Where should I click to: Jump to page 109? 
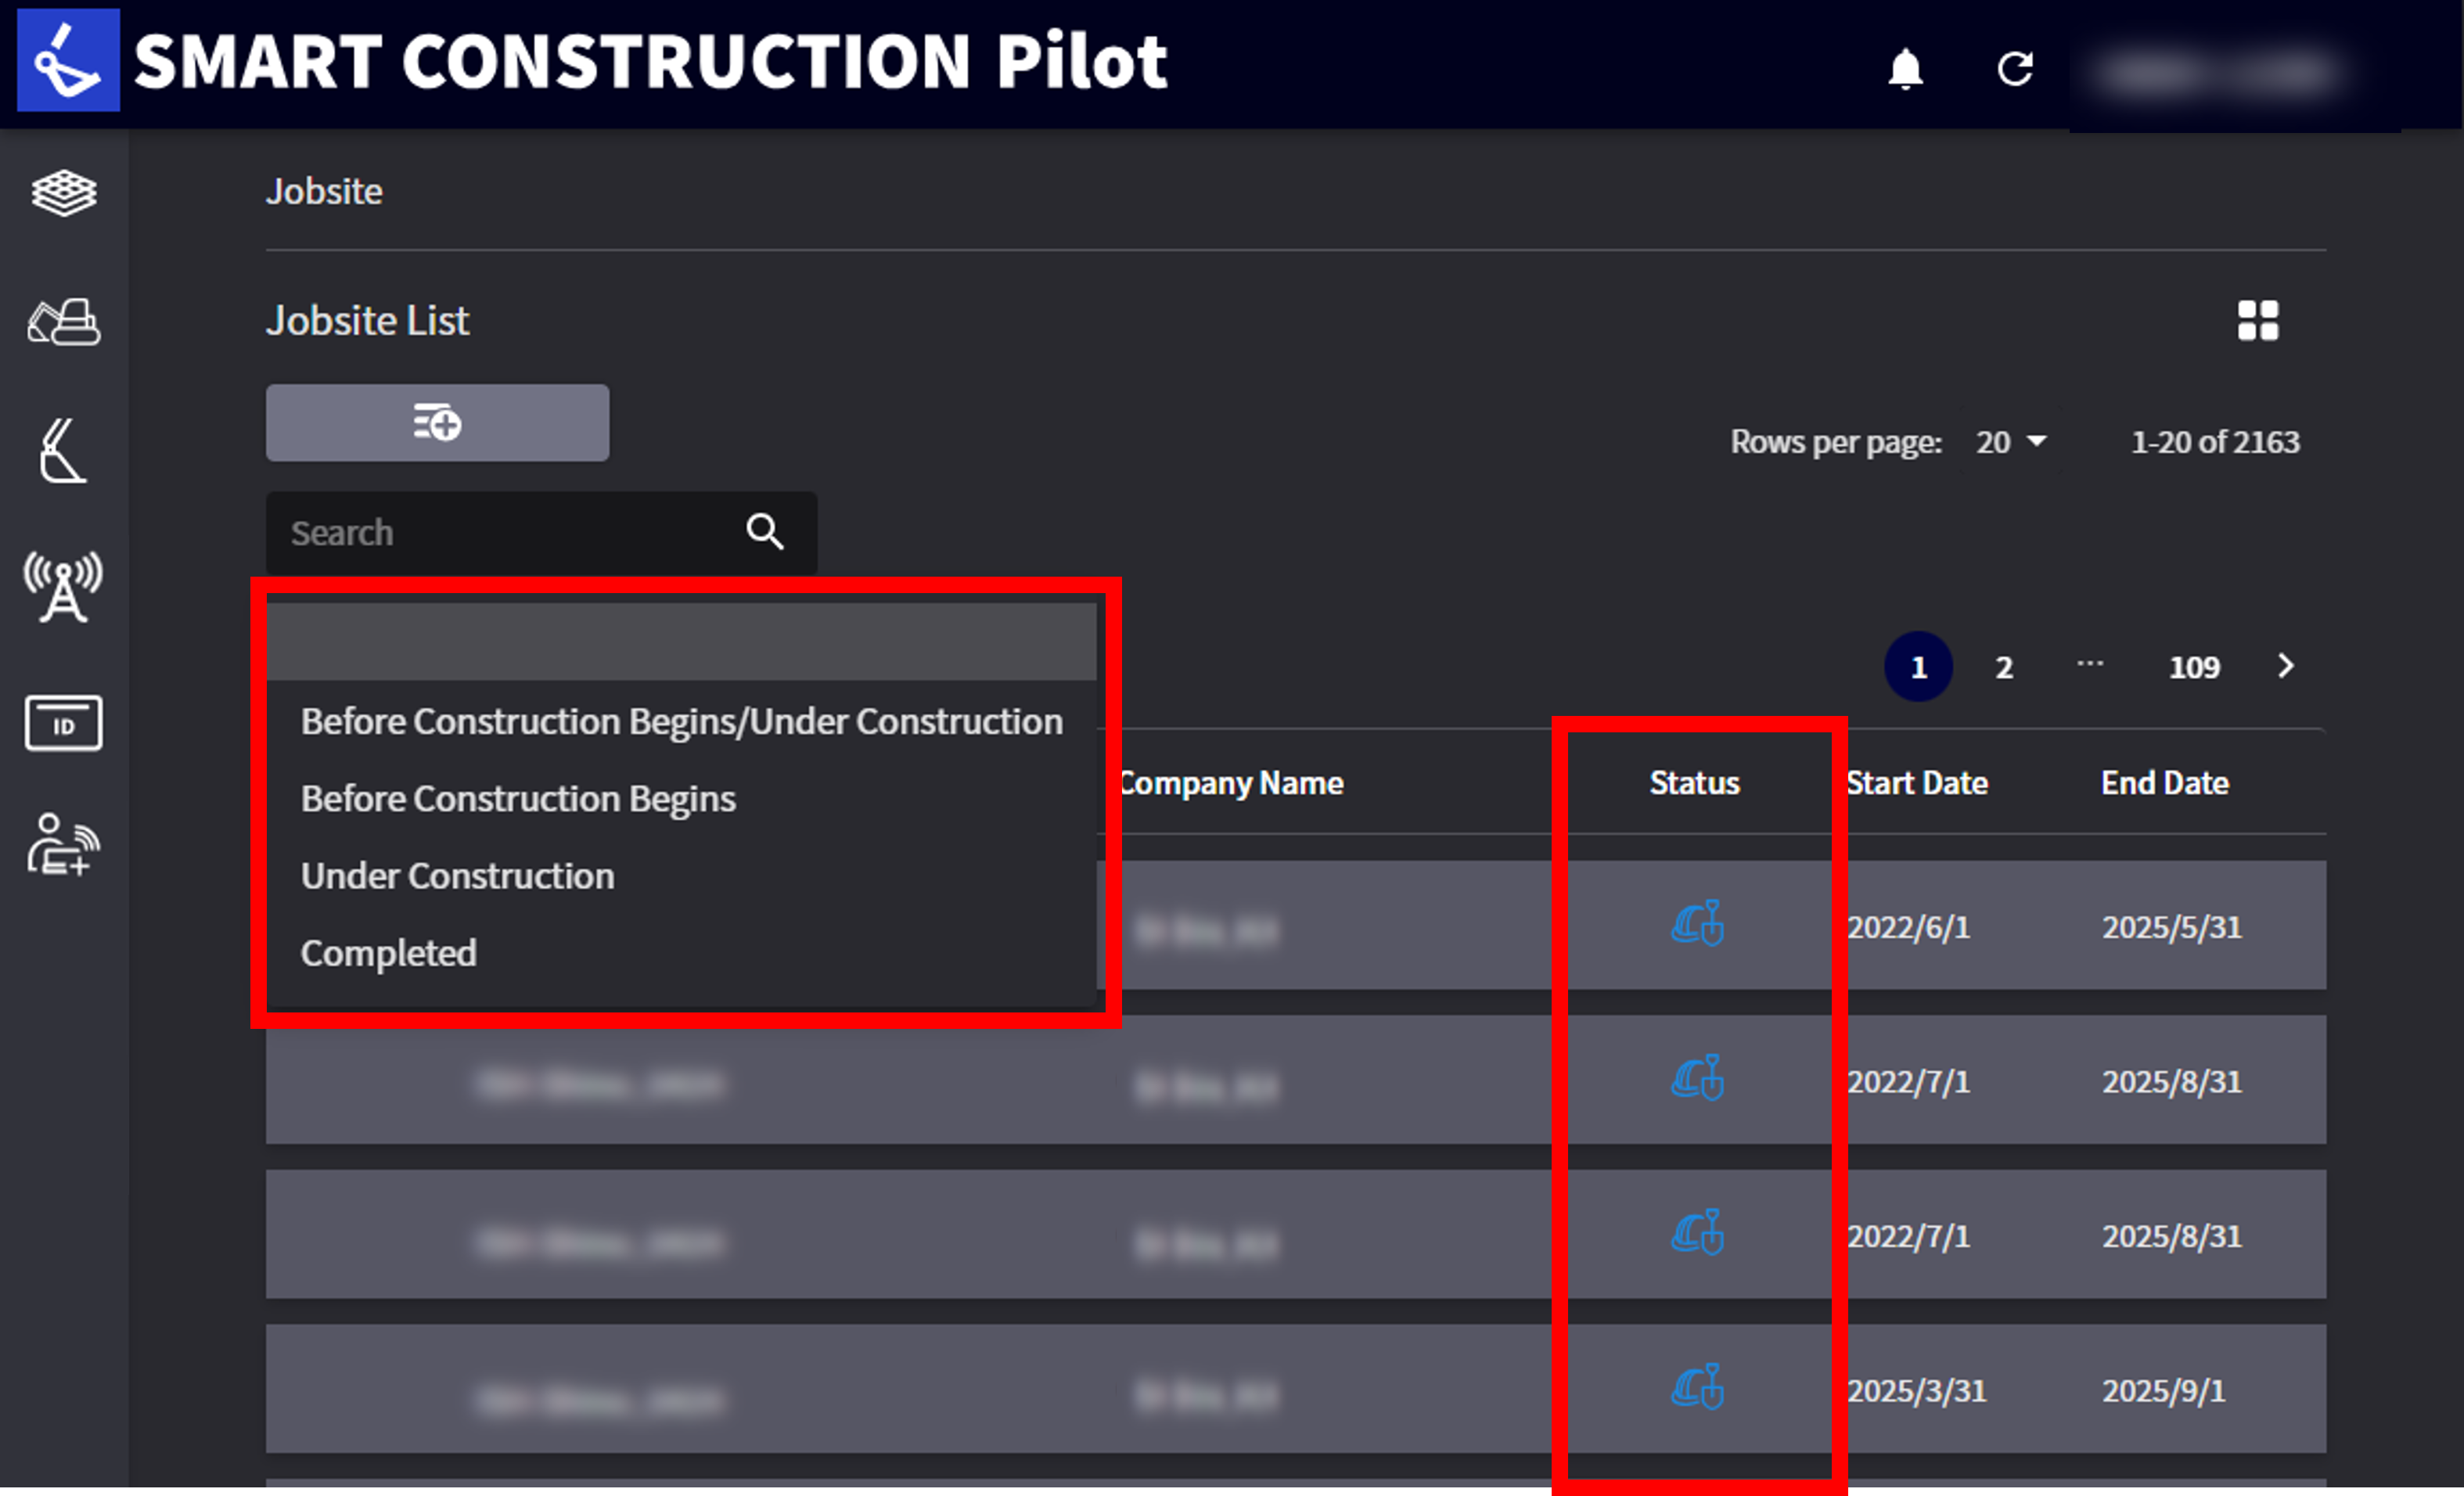pos(2194,667)
